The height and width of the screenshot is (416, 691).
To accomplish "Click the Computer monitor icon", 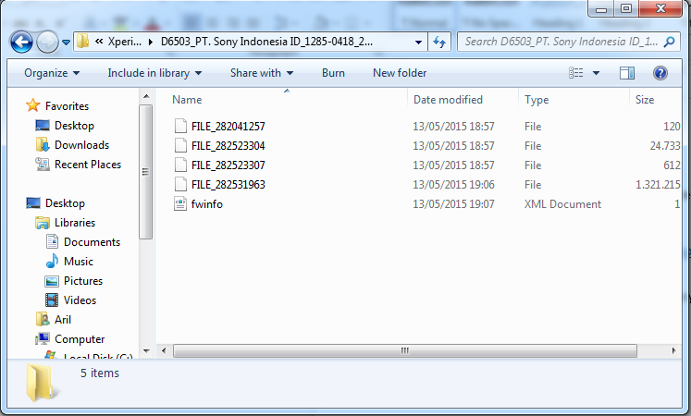I will [43, 338].
